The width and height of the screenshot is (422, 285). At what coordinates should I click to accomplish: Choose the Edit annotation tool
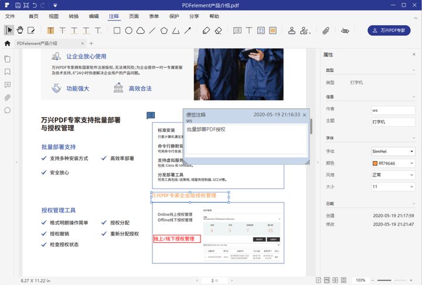coord(31,30)
